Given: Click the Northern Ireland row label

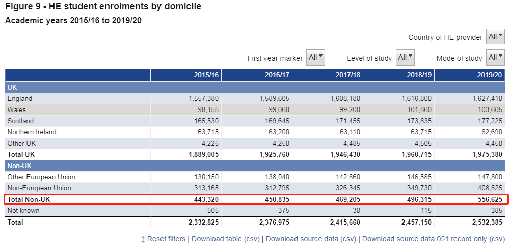Looking at the screenshot, I should click(x=32, y=132).
